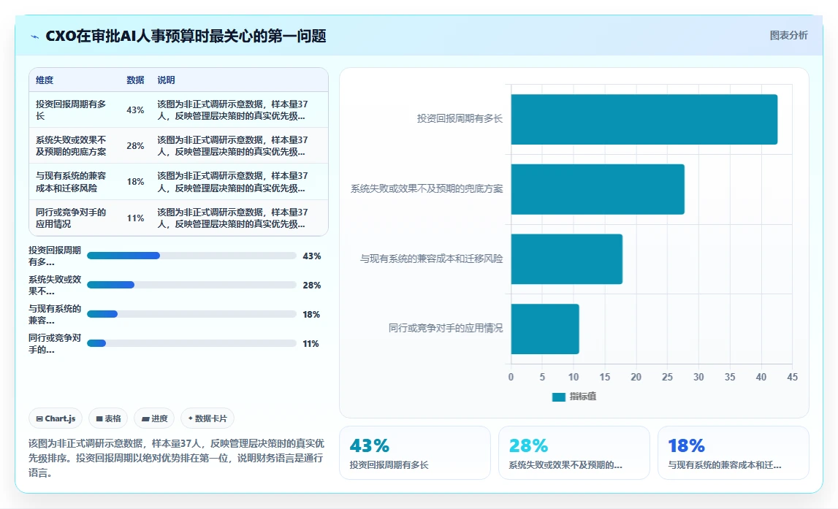Click the 同行或竞争对手的… 11% progress bar
The height and width of the screenshot is (509, 838).
191,343
